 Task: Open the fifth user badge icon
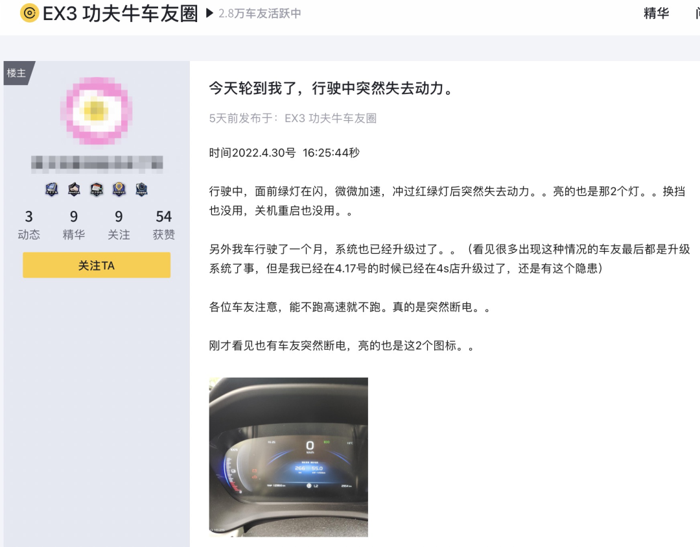tap(141, 189)
